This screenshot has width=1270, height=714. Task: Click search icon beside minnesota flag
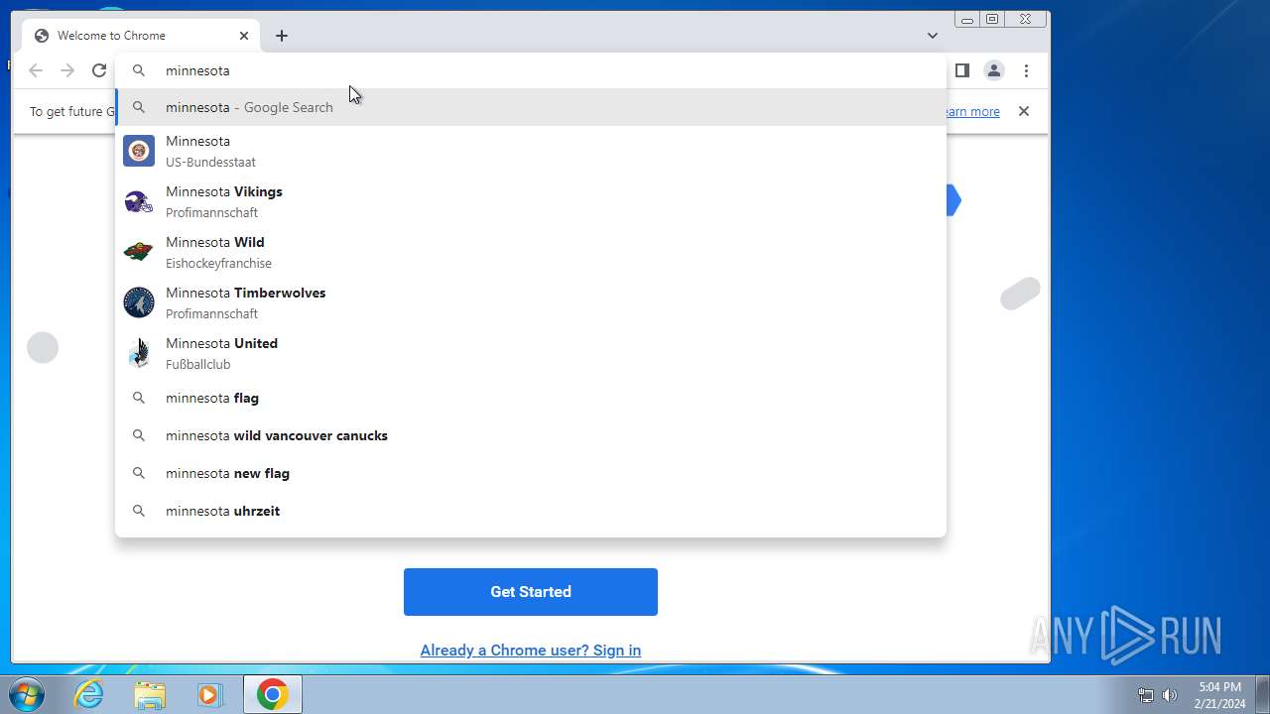[139, 398]
